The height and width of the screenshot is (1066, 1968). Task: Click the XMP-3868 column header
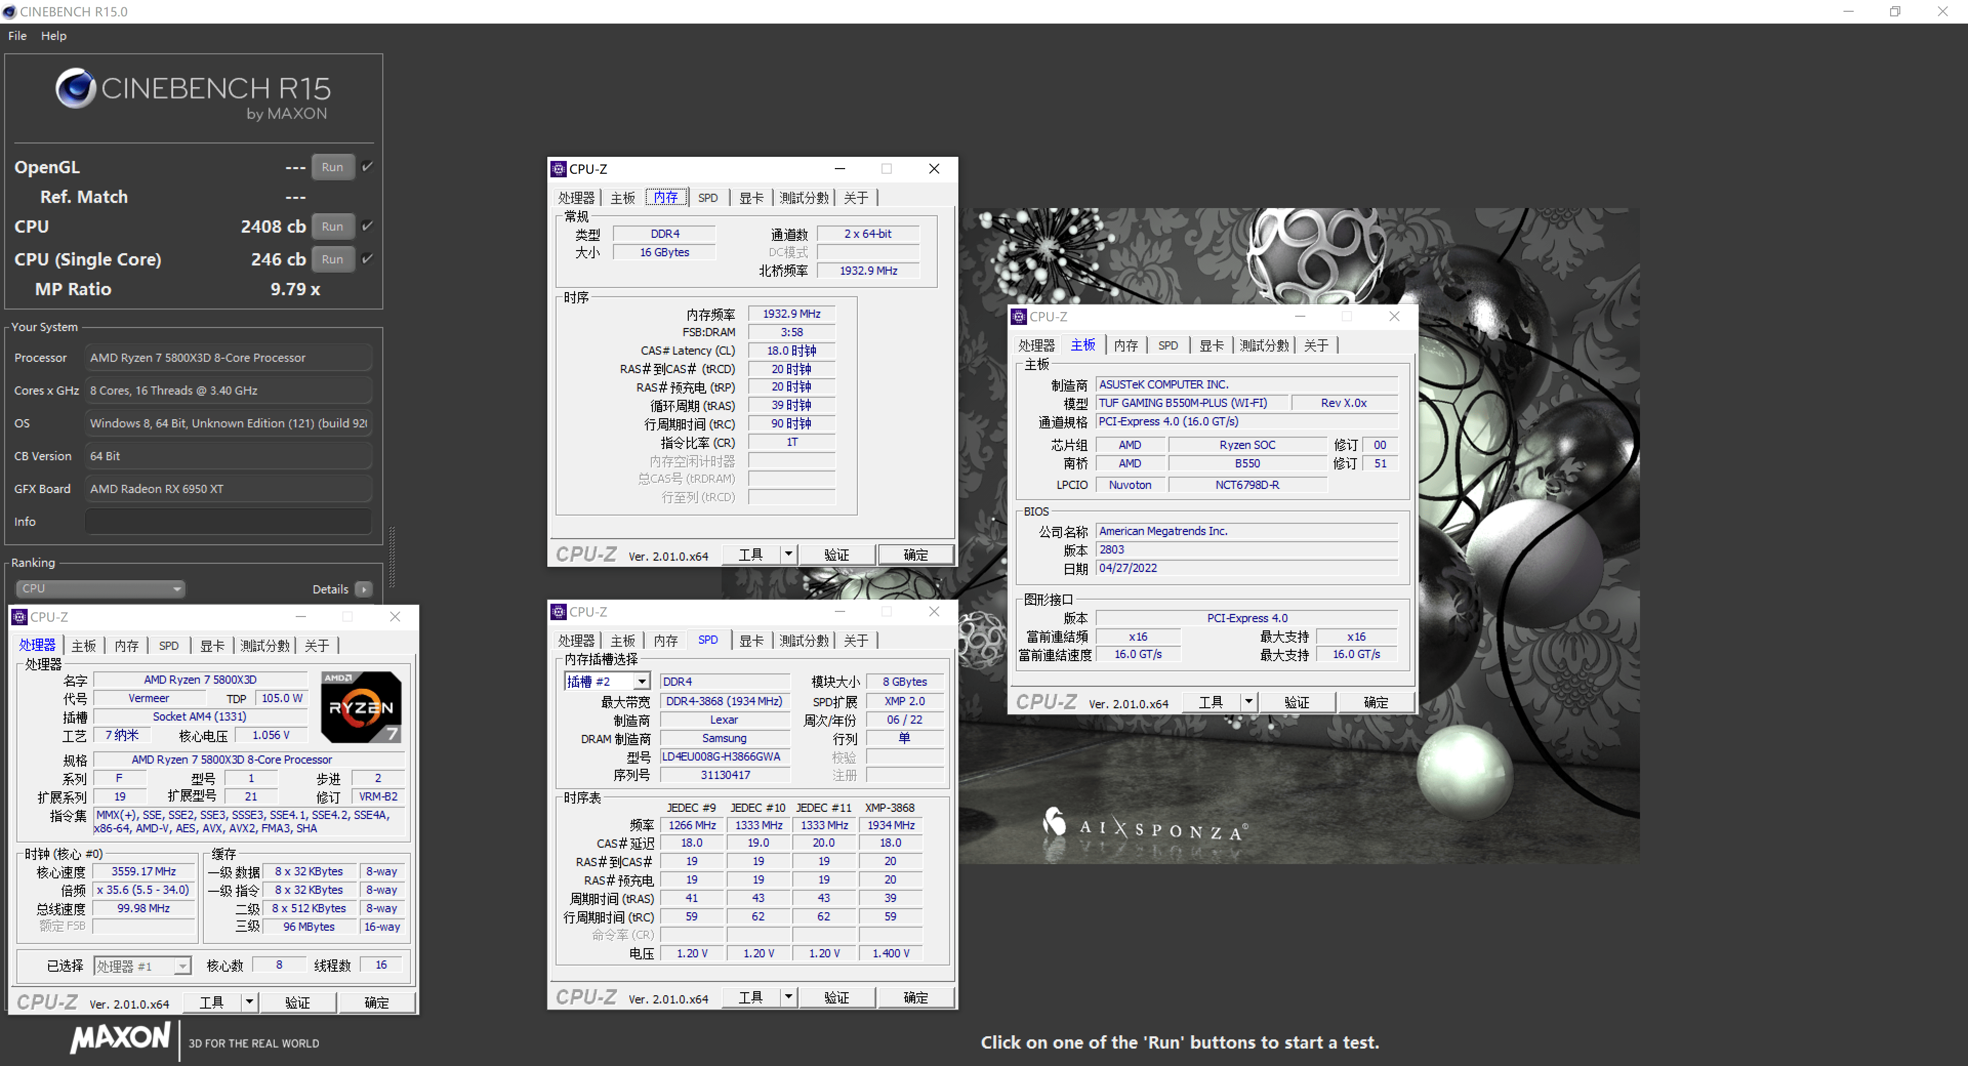click(889, 807)
